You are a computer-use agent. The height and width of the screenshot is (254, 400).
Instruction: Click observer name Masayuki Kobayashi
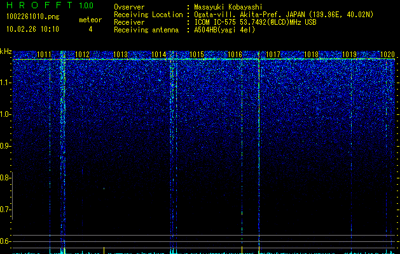[228, 7]
